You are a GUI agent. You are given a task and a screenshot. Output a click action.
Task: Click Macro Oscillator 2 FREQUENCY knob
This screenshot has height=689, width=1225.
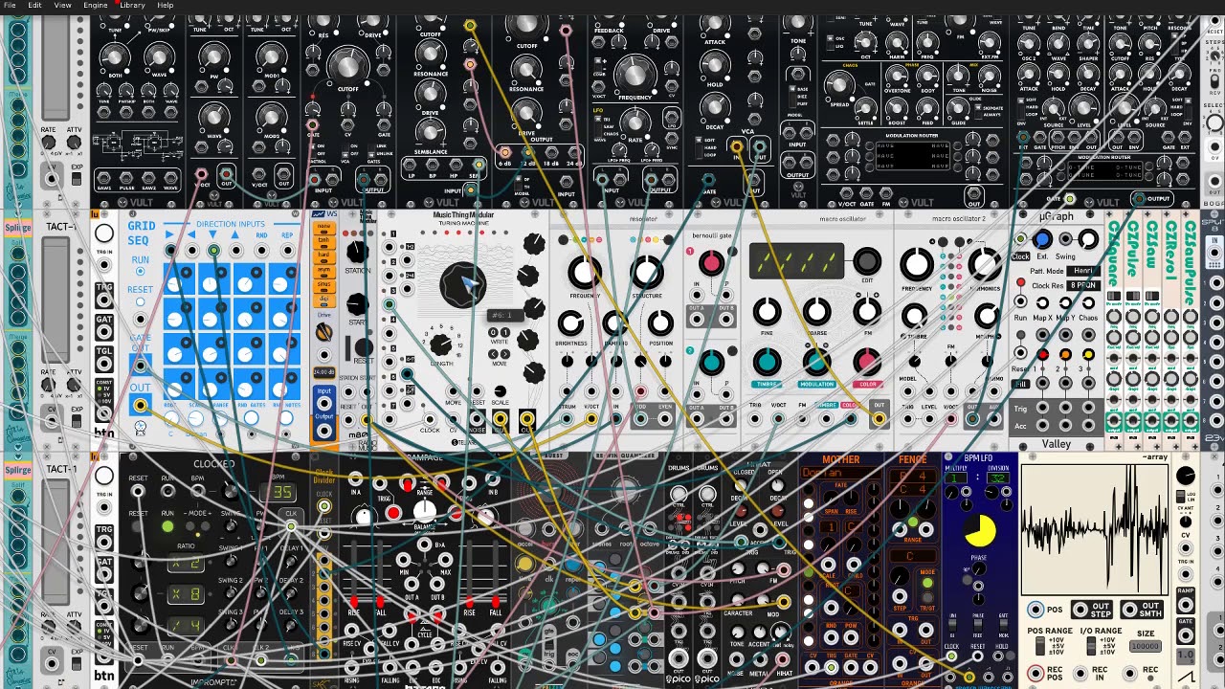[917, 264]
